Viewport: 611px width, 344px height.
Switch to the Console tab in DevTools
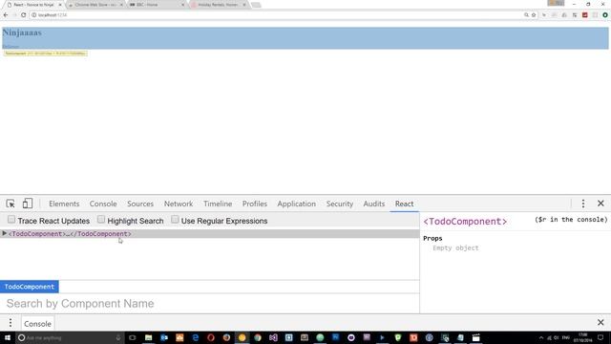[103, 204]
